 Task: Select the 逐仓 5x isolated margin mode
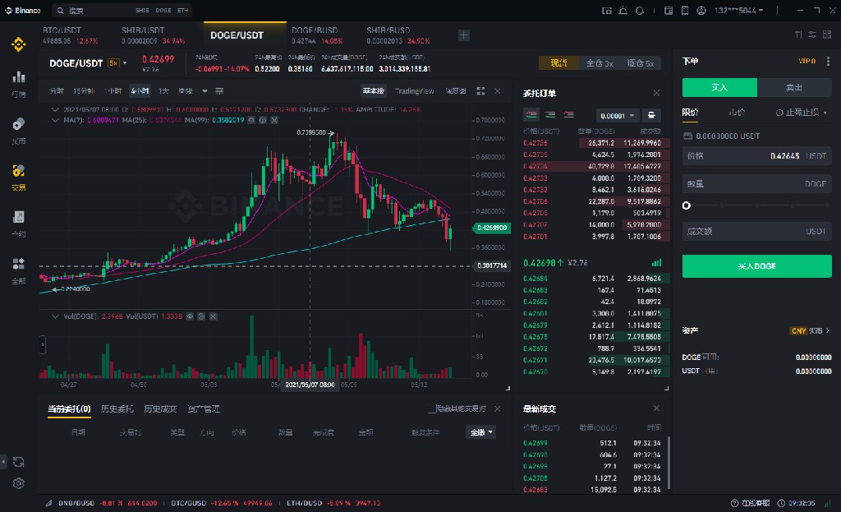(x=640, y=63)
